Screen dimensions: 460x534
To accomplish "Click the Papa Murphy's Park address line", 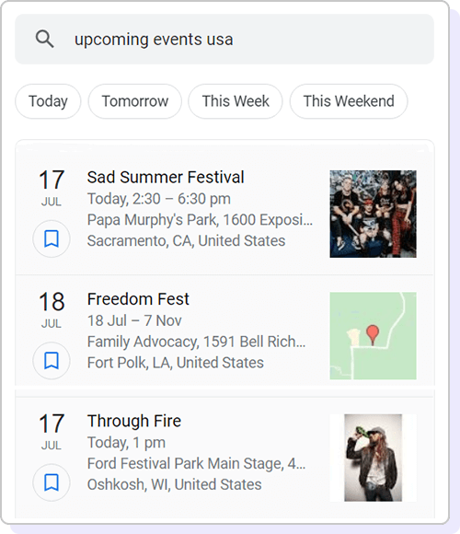I will (200, 220).
